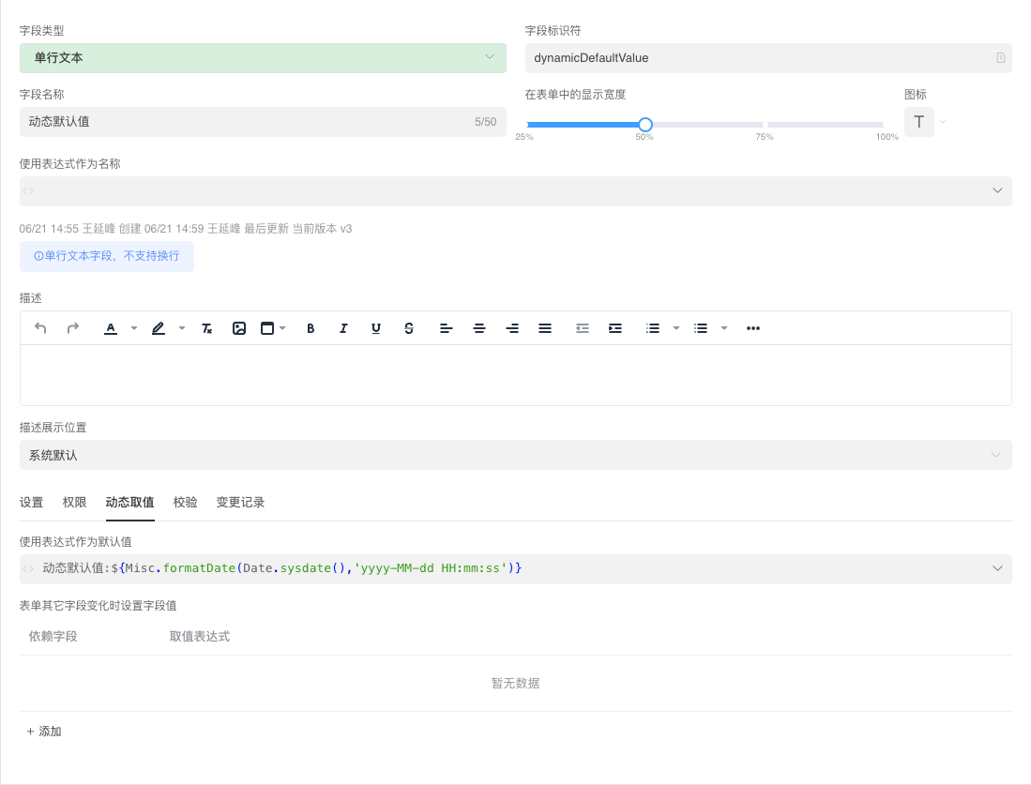Screen dimensions: 1031x785
Task: Apply italic formatting in description toolbar
Action: 343,328
